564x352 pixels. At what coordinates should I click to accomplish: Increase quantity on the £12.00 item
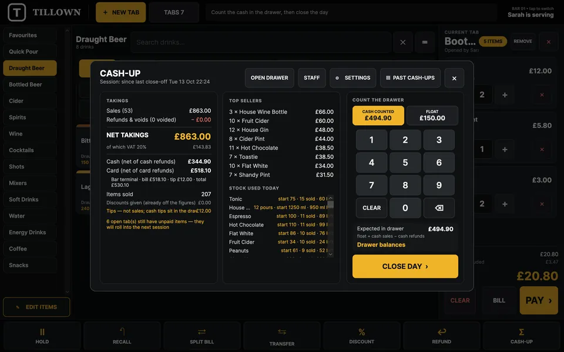coord(505,95)
